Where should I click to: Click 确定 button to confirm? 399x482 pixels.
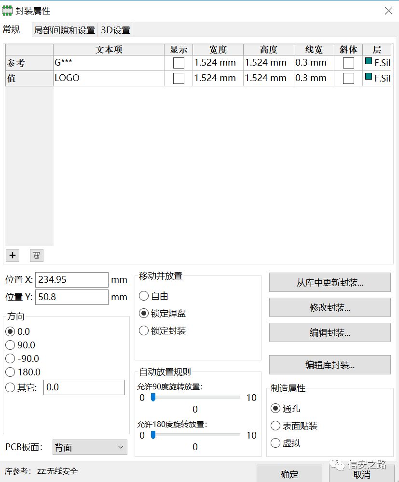pos(289,474)
